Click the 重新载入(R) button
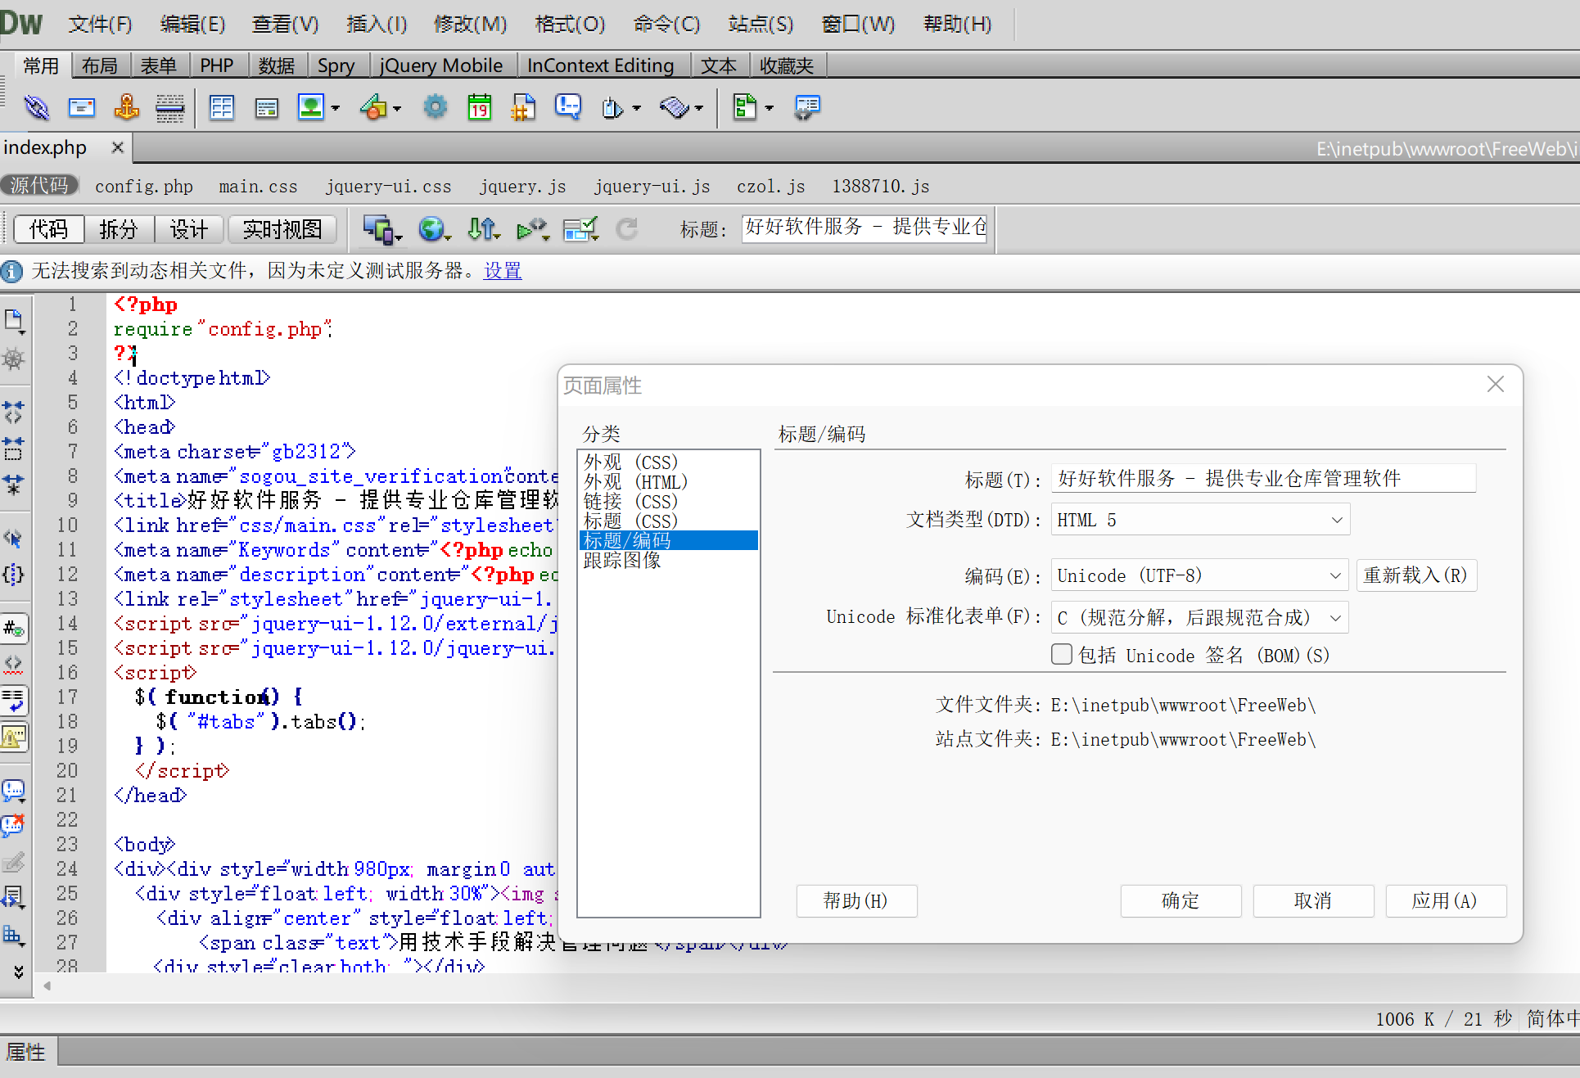The width and height of the screenshot is (1580, 1078). (1416, 575)
